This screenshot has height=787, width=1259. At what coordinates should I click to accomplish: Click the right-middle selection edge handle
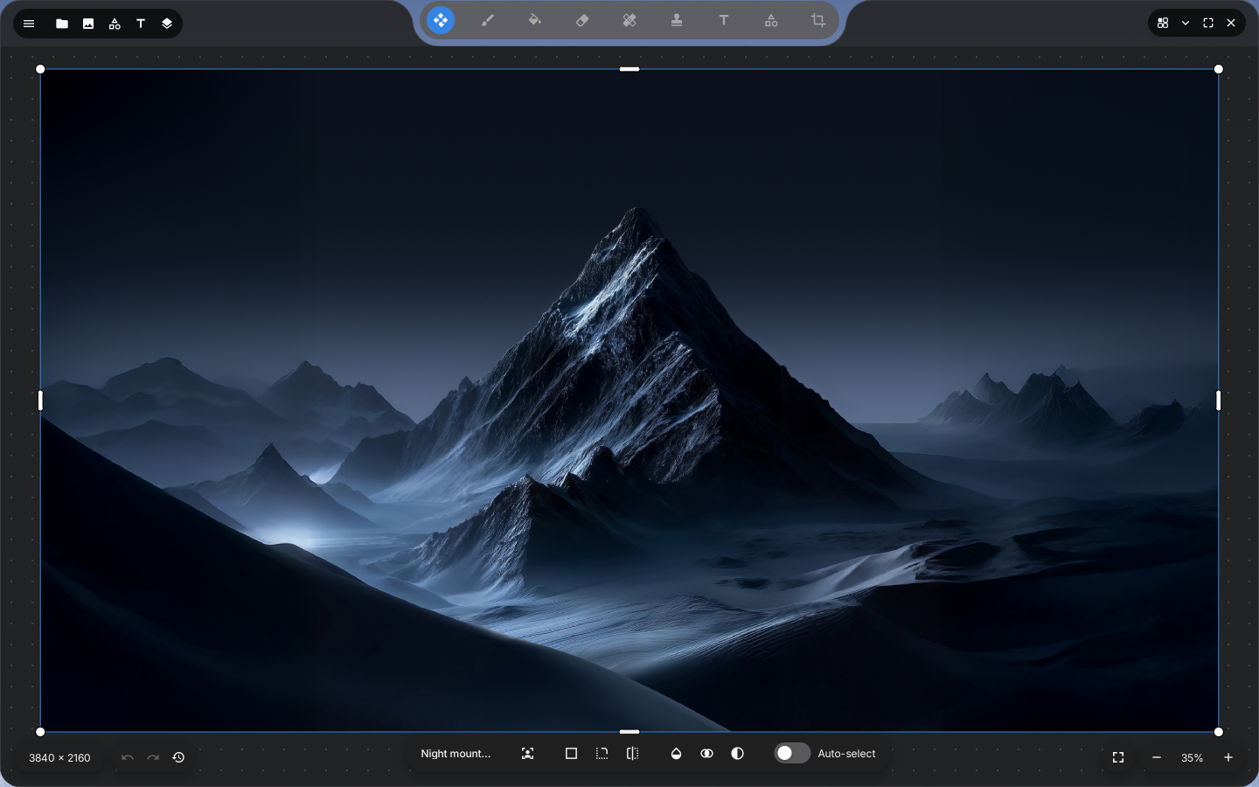(x=1219, y=400)
